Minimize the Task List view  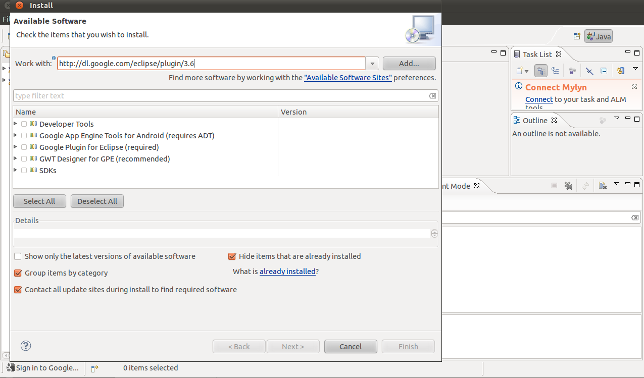[628, 52]
